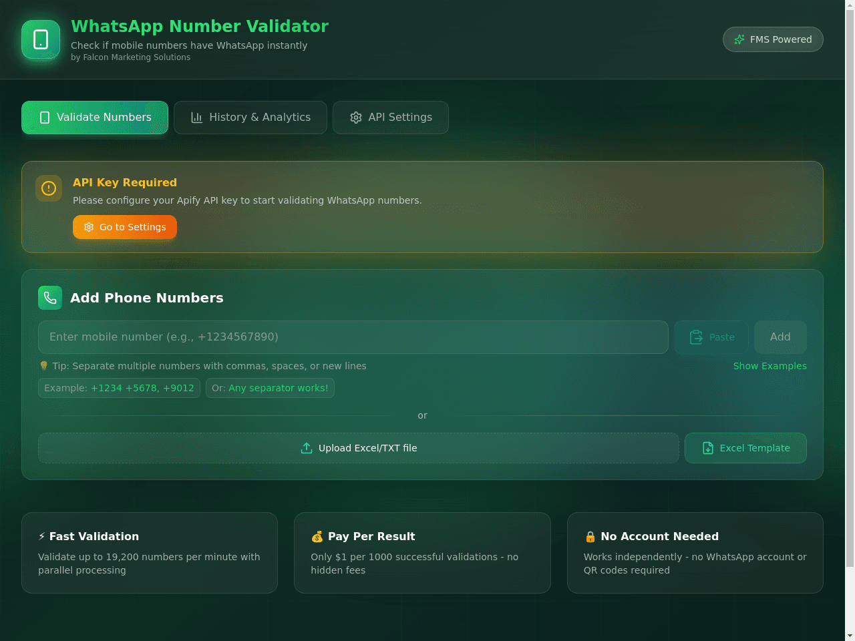Click the Show Examples link
The image size is (855, 641).
pos(770,366)
